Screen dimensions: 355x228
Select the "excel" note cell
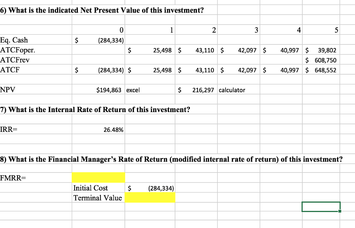click(133, 90)
